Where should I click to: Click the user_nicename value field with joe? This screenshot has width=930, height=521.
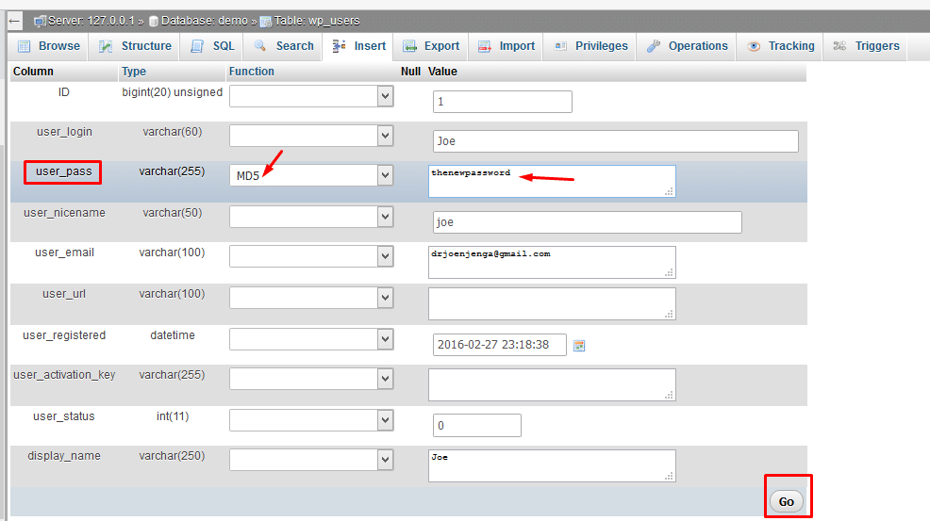[588, 222]
